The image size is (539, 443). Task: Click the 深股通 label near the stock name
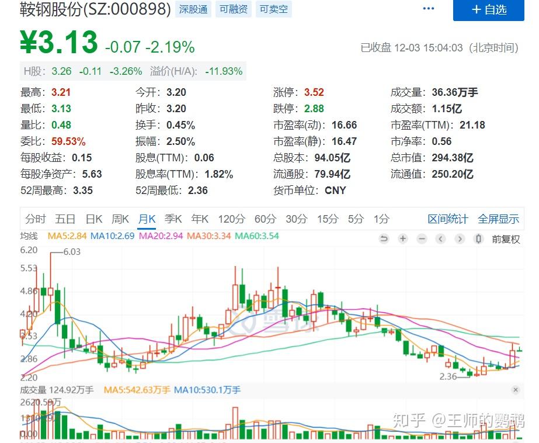pos(193,9)
